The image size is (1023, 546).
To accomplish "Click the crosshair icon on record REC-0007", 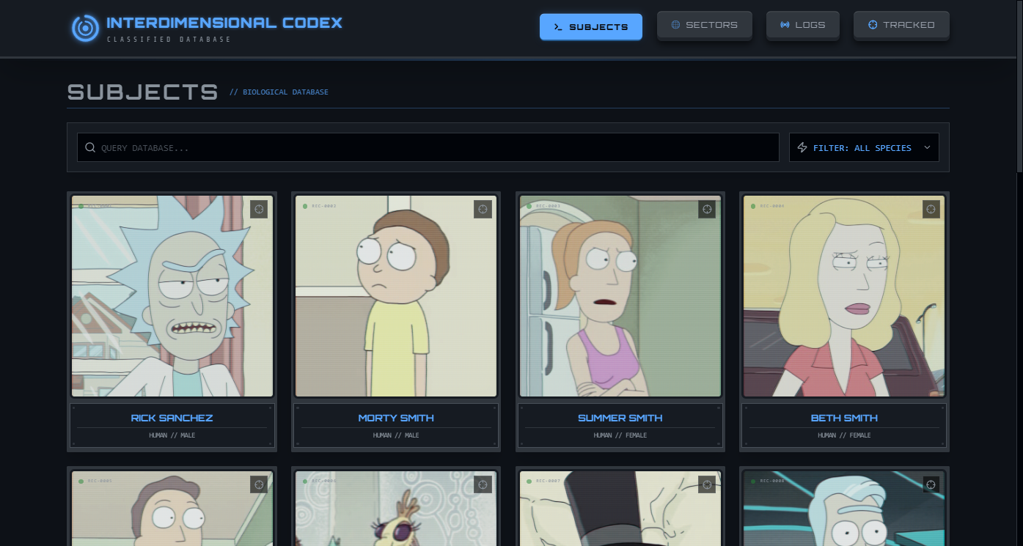I will [707, 484].
